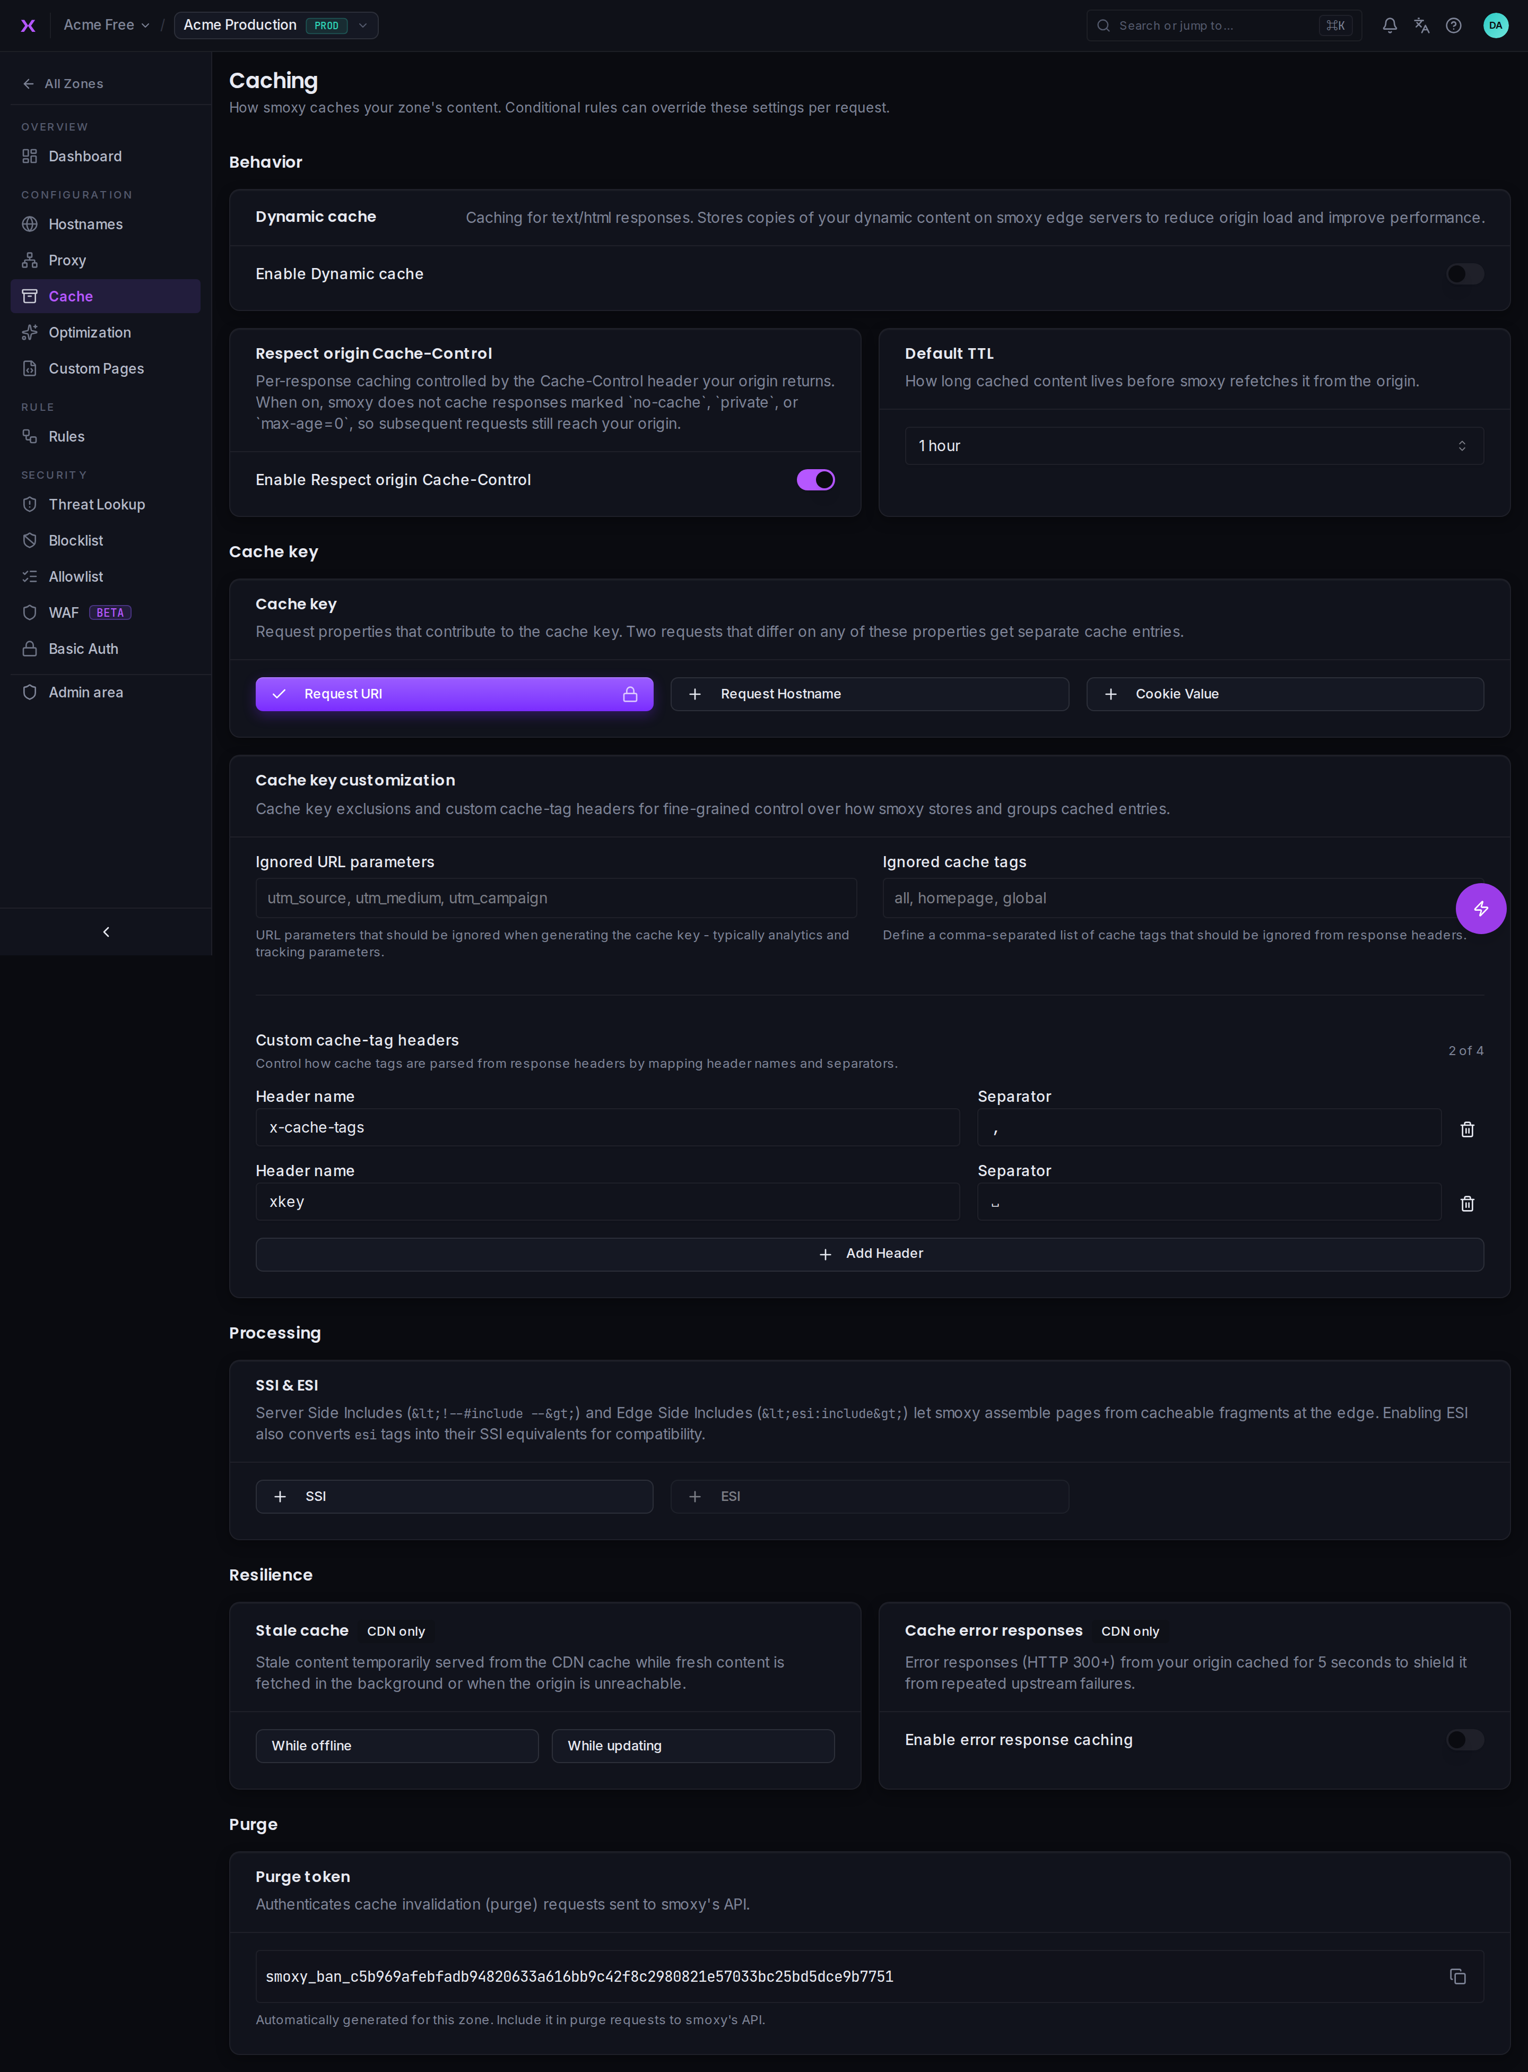Copy the purge token
1528x2072 pixels.
pyautogui.click(x=1458, y=1976)
